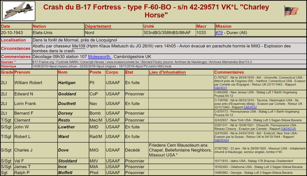
Task: Open escape report E&E#231 link
Action: pyautogui.click(x=220, y=88)
